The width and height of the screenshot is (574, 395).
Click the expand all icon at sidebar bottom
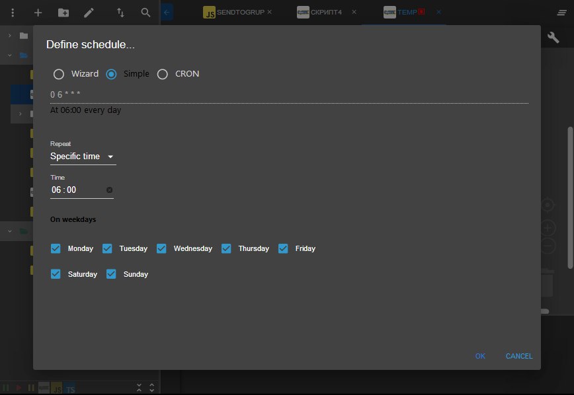tap(152, 387)
